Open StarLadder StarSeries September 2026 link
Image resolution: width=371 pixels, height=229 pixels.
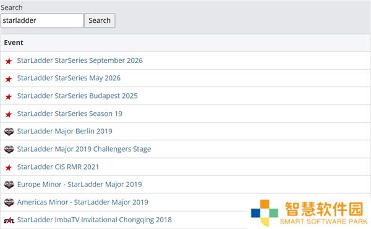tap(80, 60)
